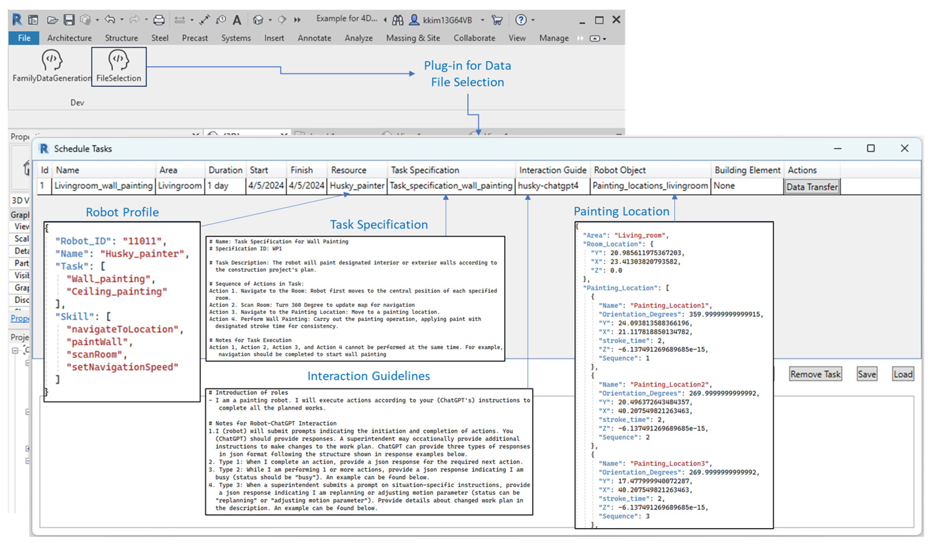Screen dimensions: 932x546
Task: Select the FamilyDataGeneration tool
Action: pyautogui.click(x=52, y=67)
